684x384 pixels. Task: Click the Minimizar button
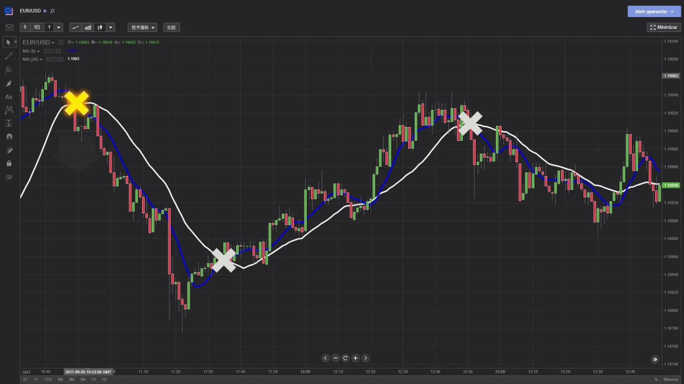[x=664, y=27]
